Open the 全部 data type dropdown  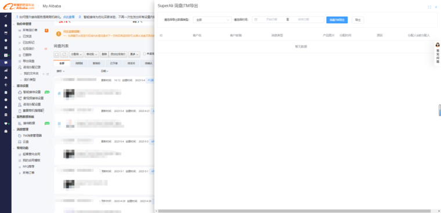pos(212,20)
